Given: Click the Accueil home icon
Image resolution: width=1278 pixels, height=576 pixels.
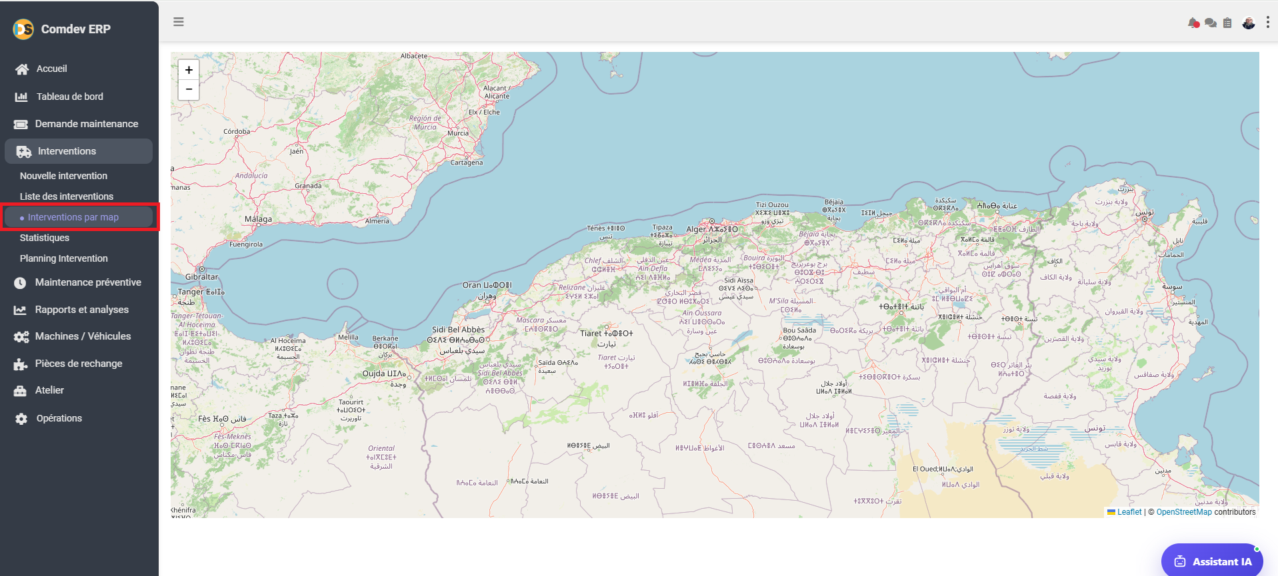Looking at the screenshot, I should click(22, 69).
